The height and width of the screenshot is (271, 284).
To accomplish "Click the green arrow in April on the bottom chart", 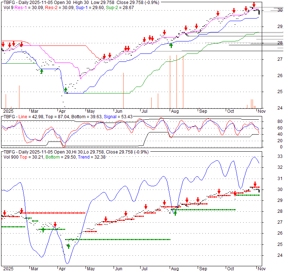I will 68,246.
